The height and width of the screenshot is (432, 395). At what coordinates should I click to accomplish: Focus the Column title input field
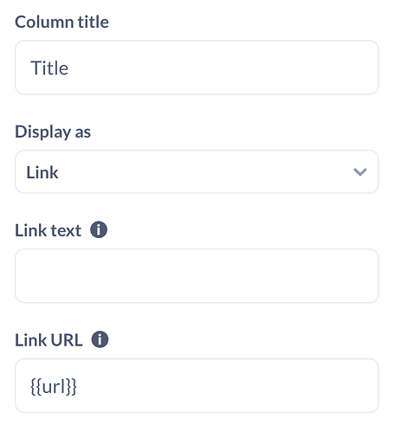197,68
